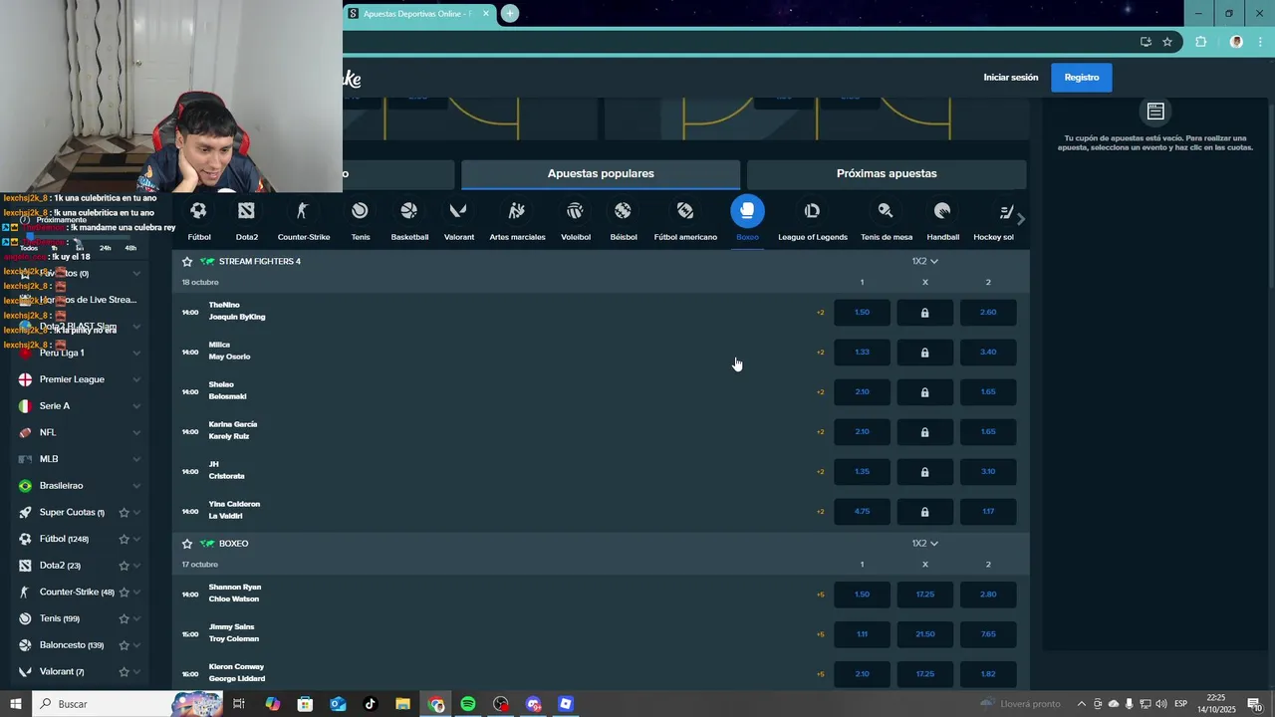Switch to Apuestas populares tab
Screen dimensions: 1275x717
(x=601, y=174)
